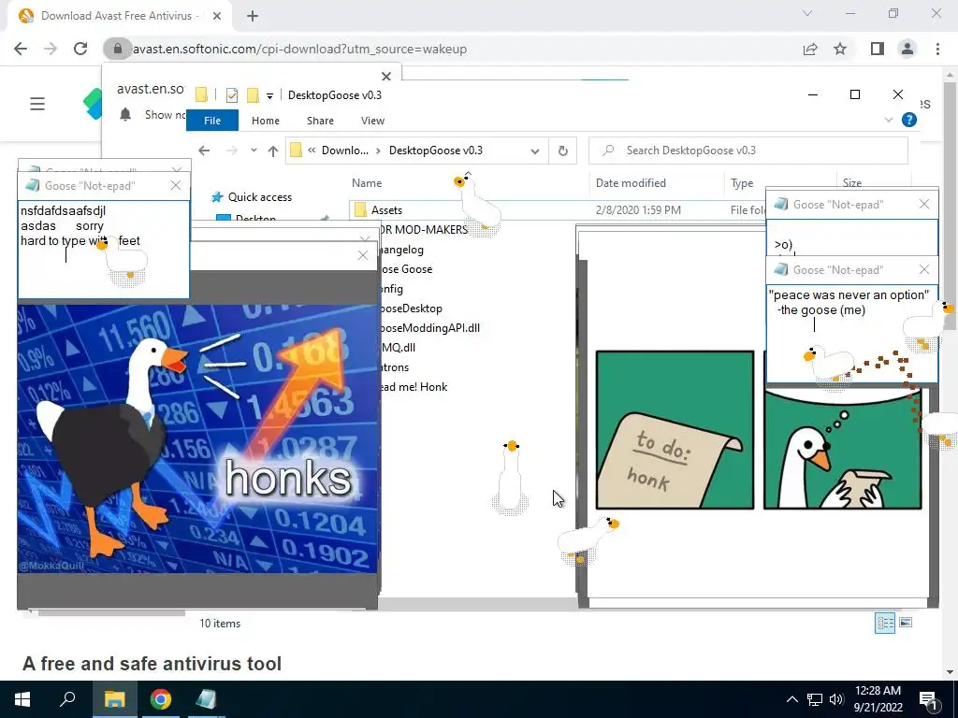Click the site lock icon
958x718 pixels.
(x=117, y=49)
